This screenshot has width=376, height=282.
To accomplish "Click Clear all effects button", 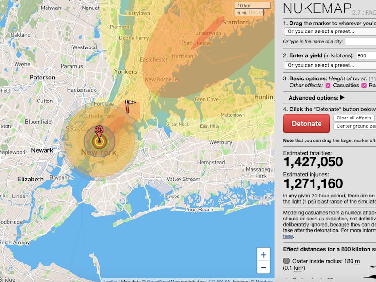I will tap(354, 118).
